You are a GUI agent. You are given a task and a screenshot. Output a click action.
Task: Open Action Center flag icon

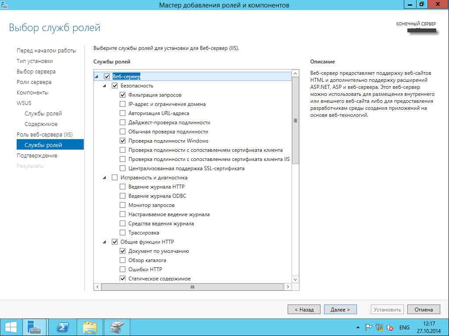point(368,327)
